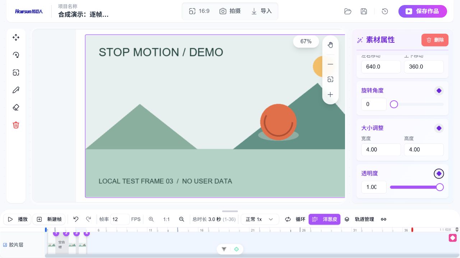Click 导入 import button

point(261,11)
